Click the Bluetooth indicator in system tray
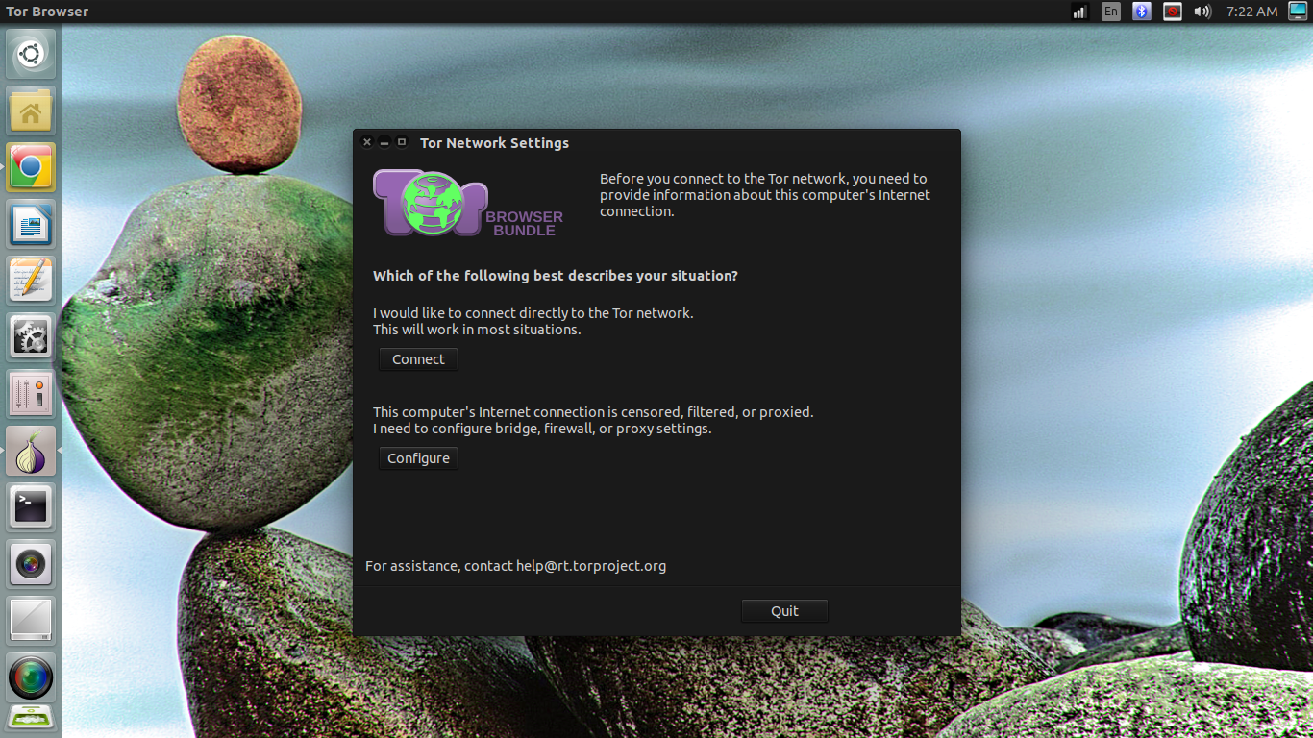The height and width of the screenshot is (738, 1313). point(1141,11)
